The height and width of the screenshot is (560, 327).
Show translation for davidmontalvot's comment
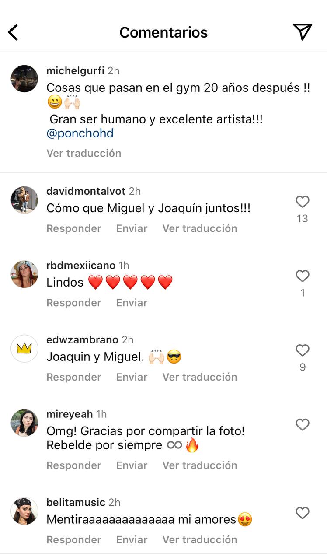tap(200, 228)
